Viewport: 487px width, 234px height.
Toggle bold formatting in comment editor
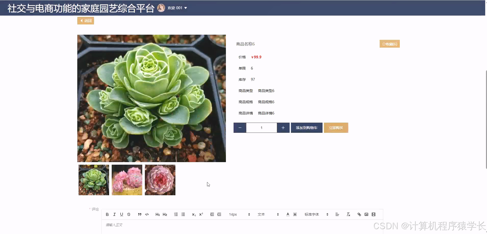[x=107, y=214]
